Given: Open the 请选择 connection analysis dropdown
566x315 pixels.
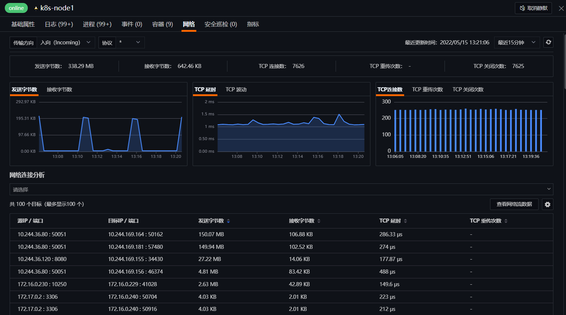Looking at the screenshot, I should point(281,189).
